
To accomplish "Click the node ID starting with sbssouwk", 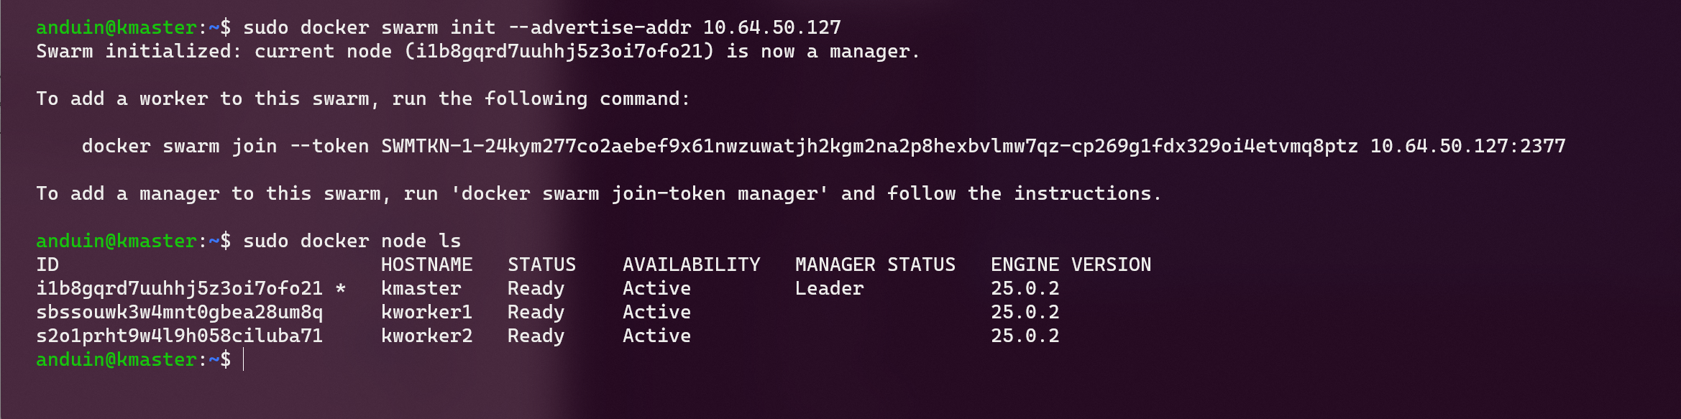I will [x=179, y=313].
